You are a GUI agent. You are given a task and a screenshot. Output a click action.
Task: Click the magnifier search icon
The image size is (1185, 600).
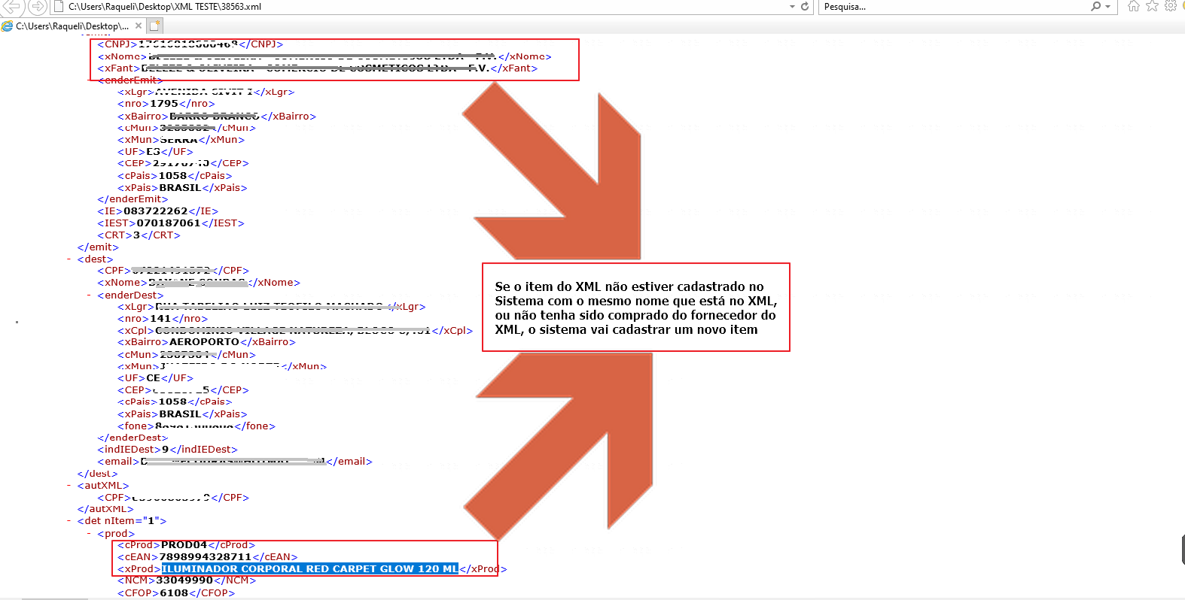pyautogui.click(x=1096, y=6)
